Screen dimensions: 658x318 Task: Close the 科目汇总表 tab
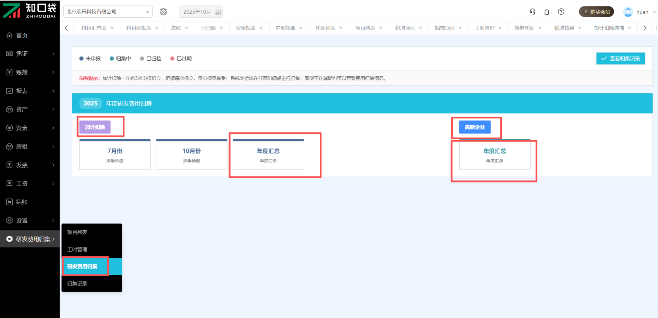click(112, 28)
